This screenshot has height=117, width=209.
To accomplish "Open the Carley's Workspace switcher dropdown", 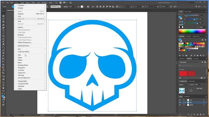I will (x=165, y=3).
